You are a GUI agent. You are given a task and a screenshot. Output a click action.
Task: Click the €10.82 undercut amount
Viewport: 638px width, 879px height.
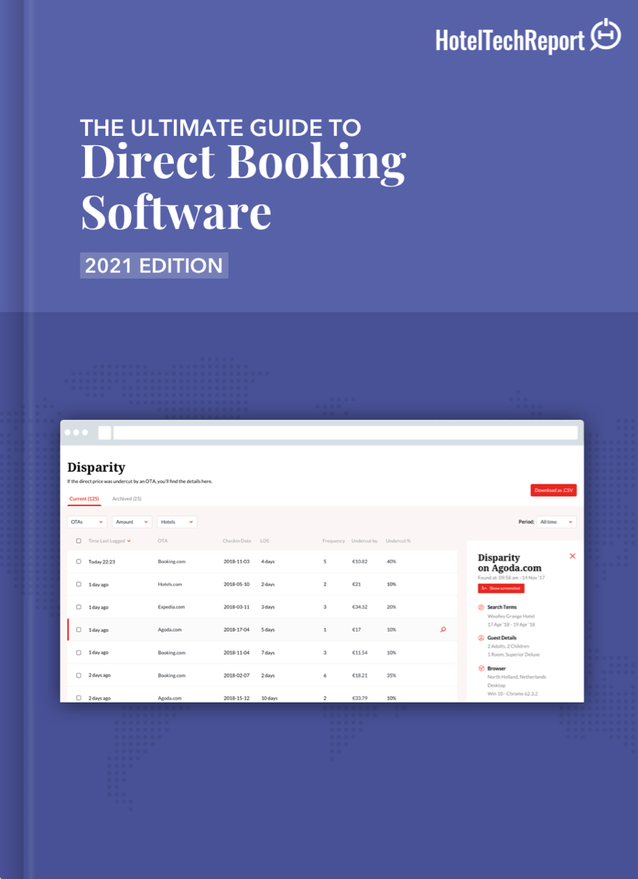click(x=360, y=561)
